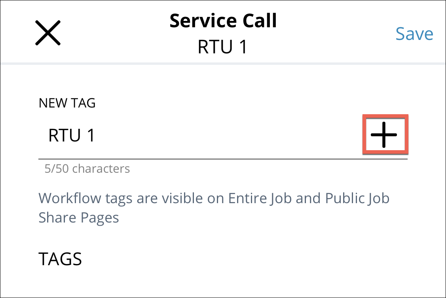Click the Workflow tags visibility note
446x298 pixels.
(214, 207)
